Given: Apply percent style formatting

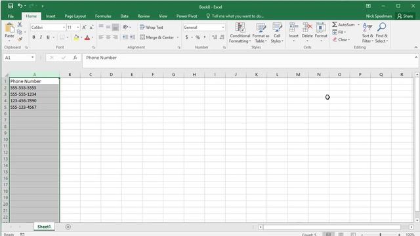Looking at the screenshot, I should click(x=198, y=37).
